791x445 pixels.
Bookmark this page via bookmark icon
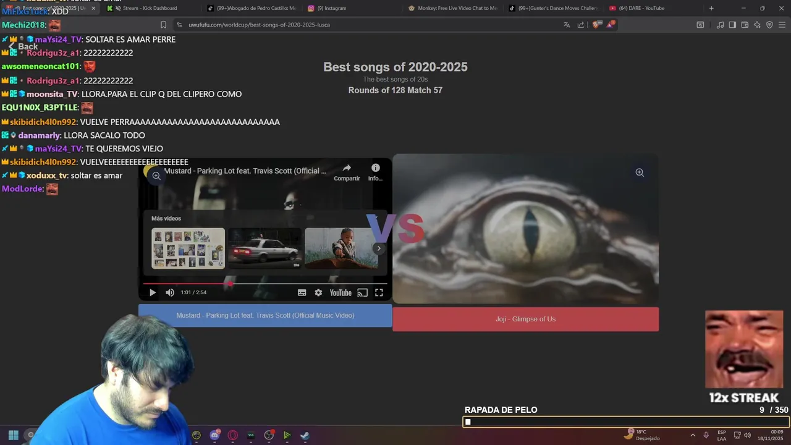click(163, 25)
